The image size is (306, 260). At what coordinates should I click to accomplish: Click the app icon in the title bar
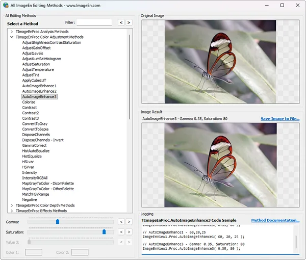5,5
